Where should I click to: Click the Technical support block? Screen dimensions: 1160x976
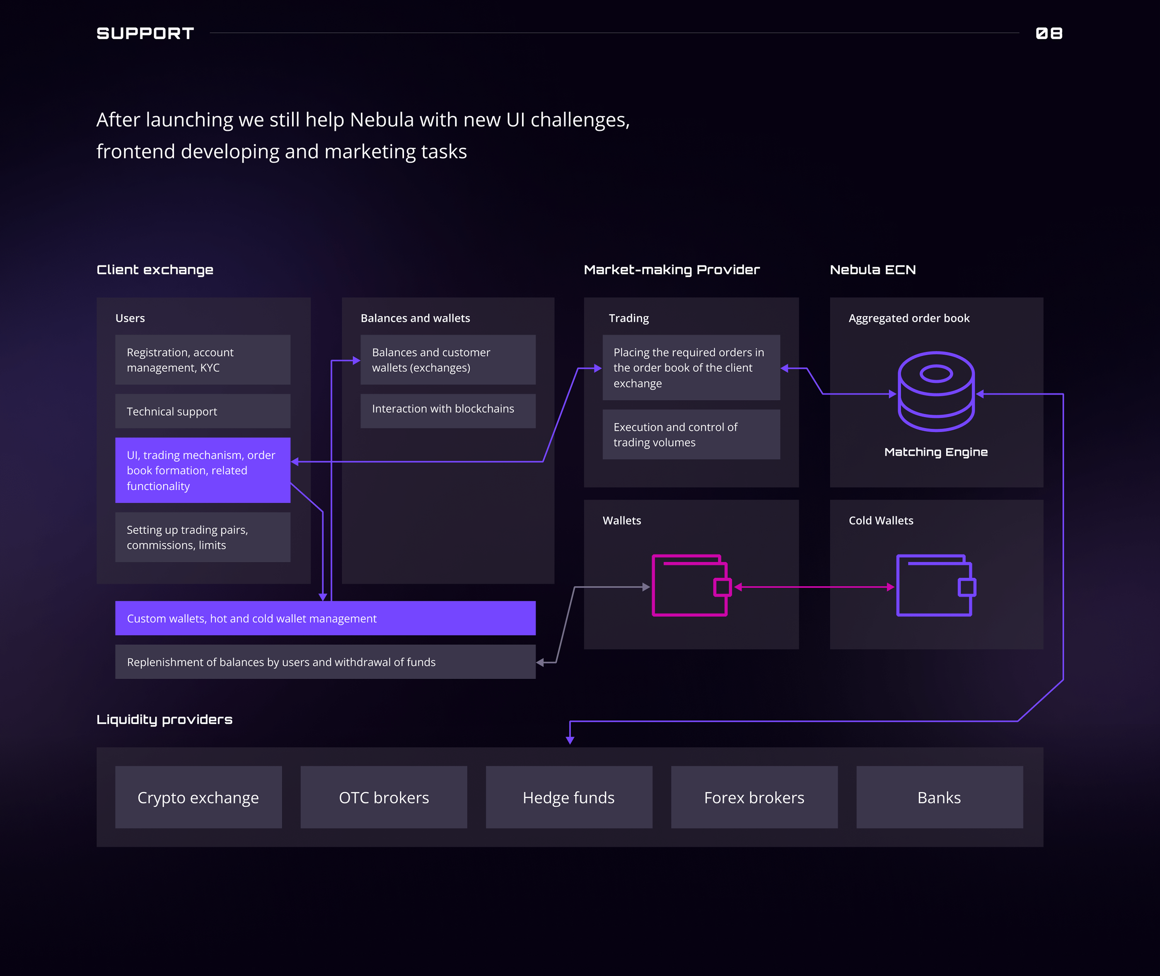[x=203, y=411]
